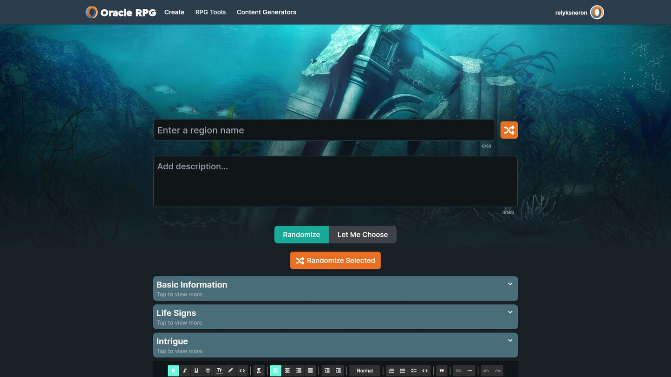This screenshot has height=377, width=671.
Task: Center align the text
Action: point(287,371)
